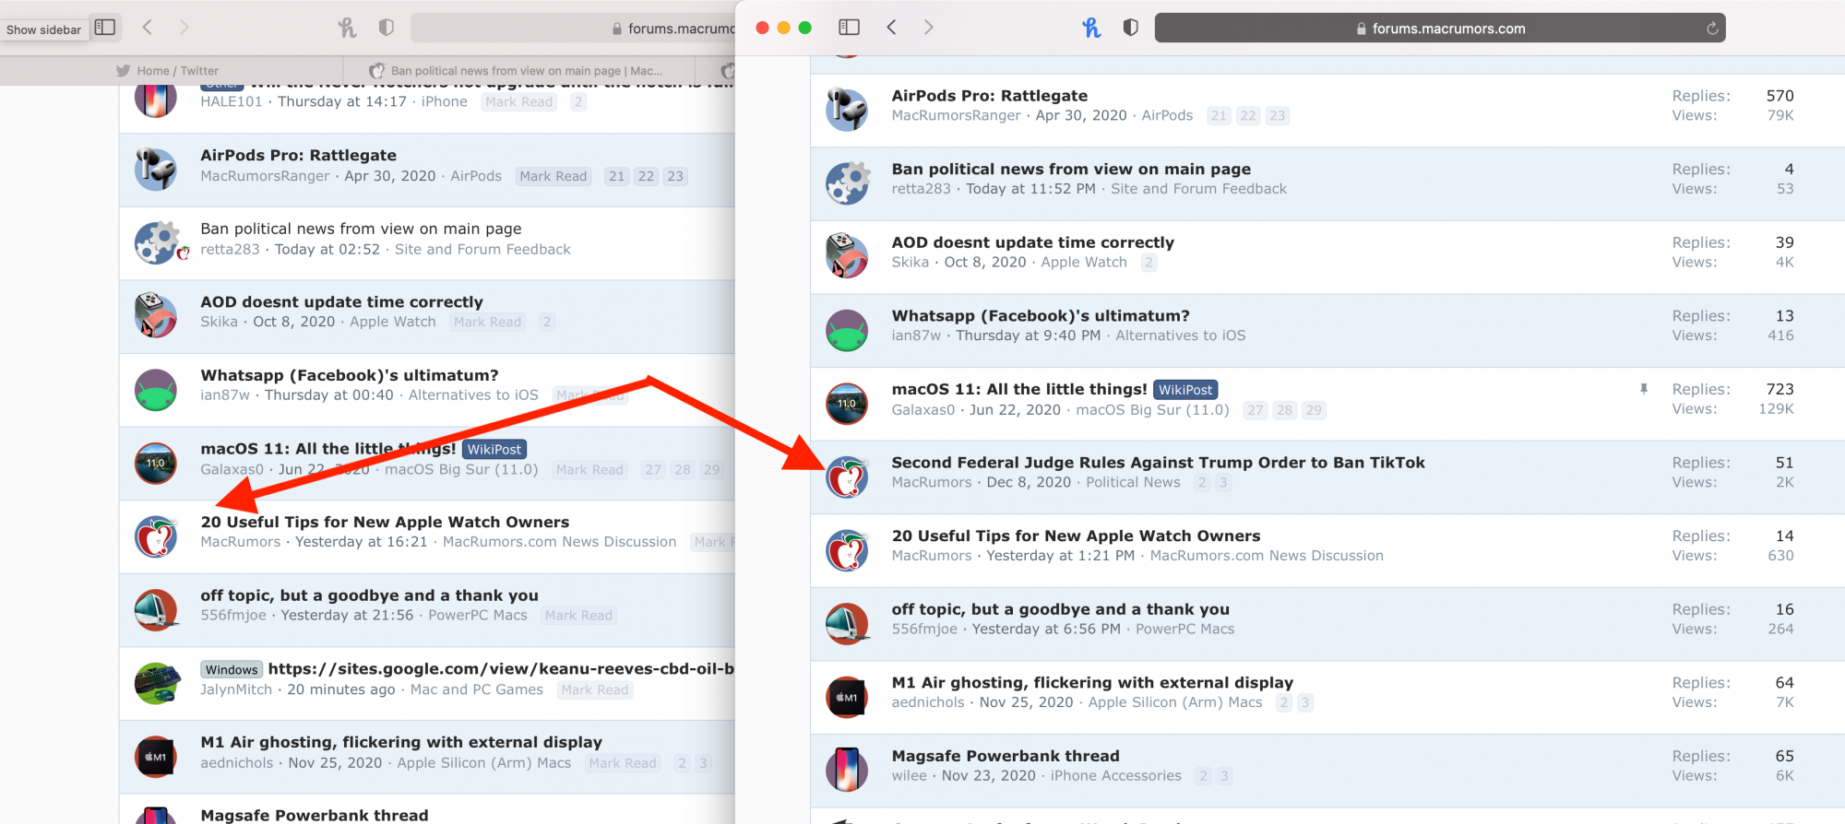This screenshot has width=1845, height=824.
Task: Click Alternatives to iOS link in left window
Action: [x=473, y=395]
